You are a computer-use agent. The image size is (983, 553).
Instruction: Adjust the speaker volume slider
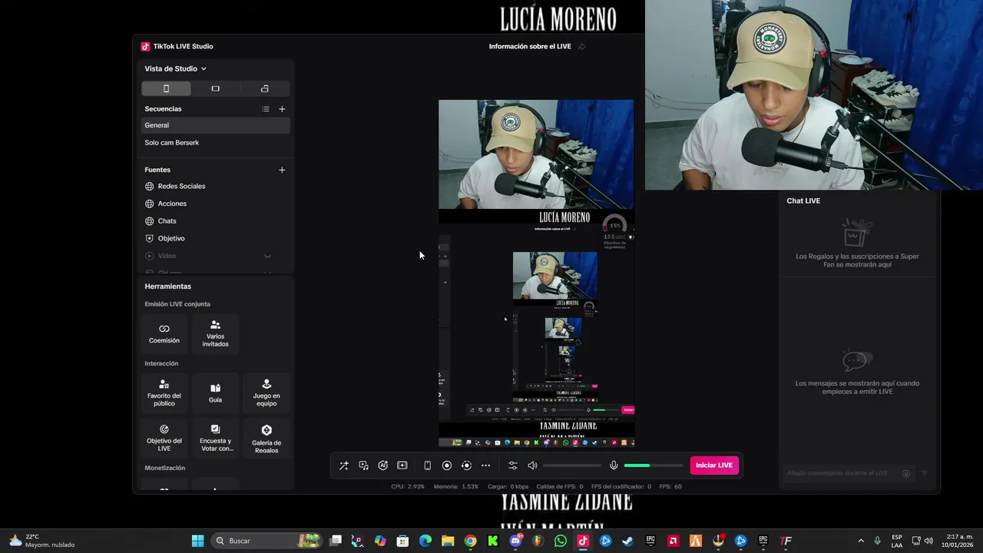click(572, 465)
